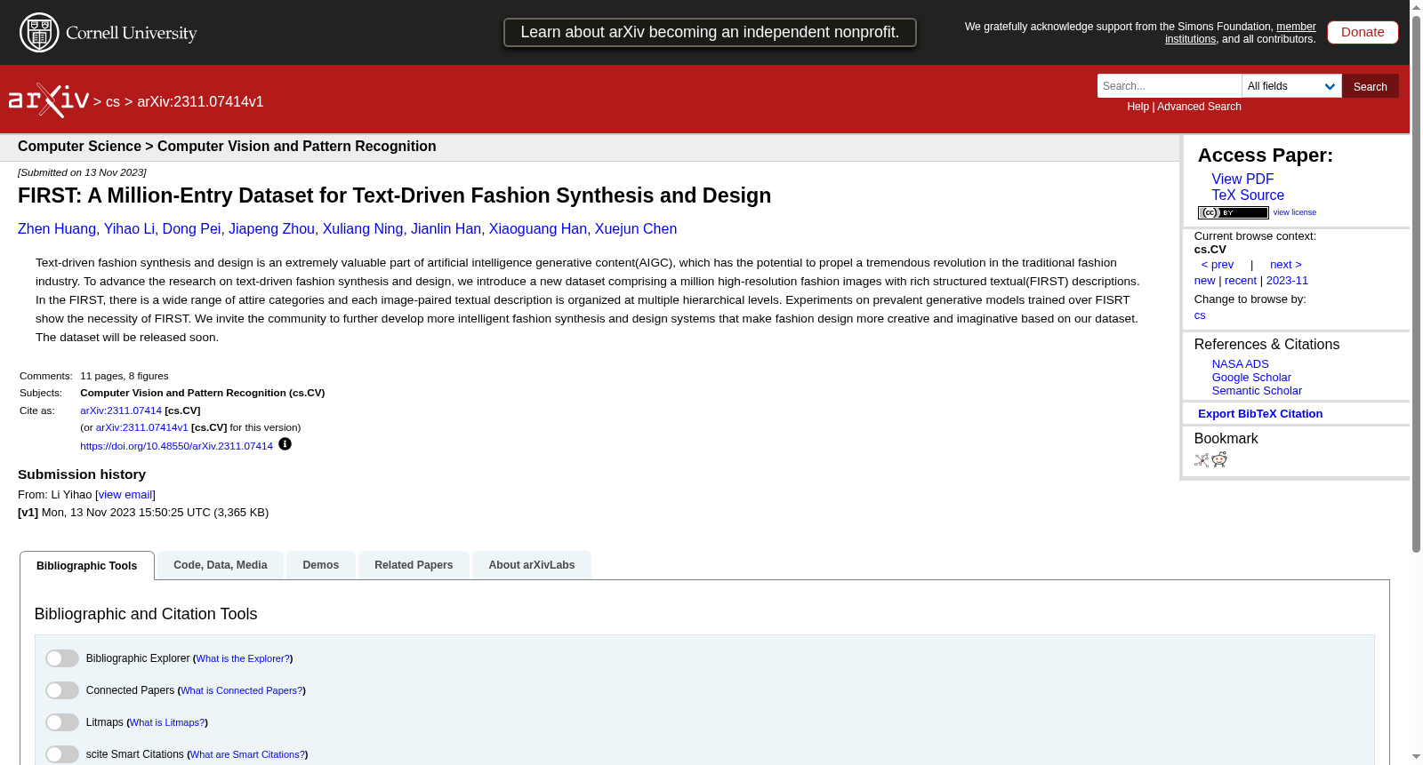Go to next paper link
Viewport: 1423px width, 765px height.
[1285, 264]
